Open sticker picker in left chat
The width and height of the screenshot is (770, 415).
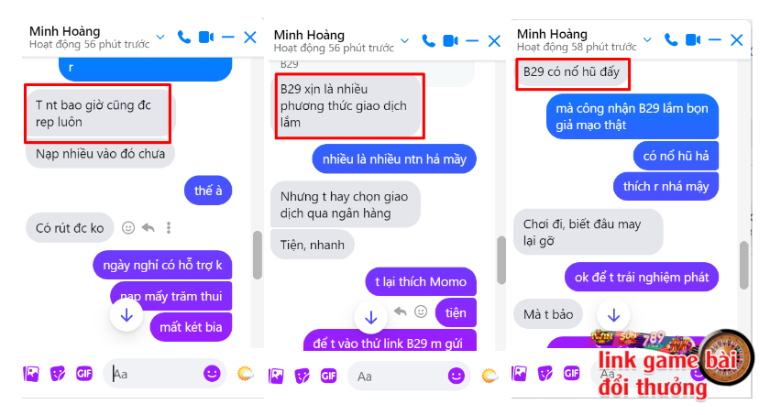click(x=58, y=374)
